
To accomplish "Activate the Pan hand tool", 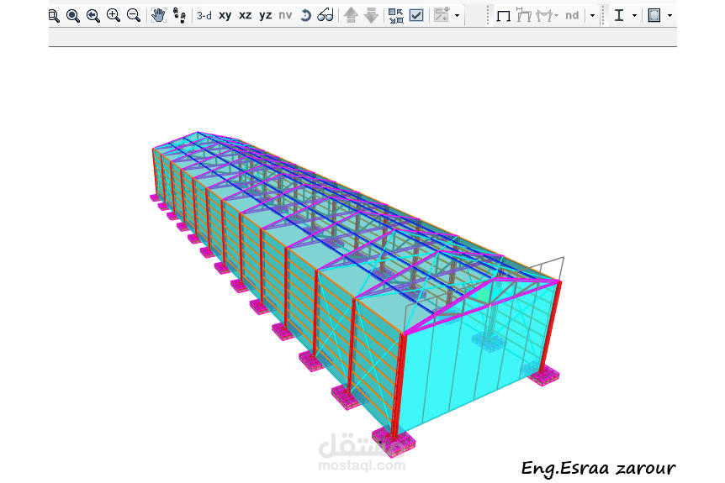I will point(158,16).
